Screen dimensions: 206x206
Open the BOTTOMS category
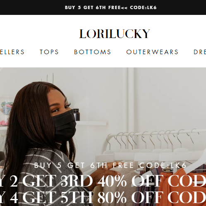93,52
